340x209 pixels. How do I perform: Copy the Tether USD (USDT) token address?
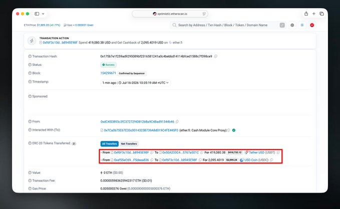(278, 152)
